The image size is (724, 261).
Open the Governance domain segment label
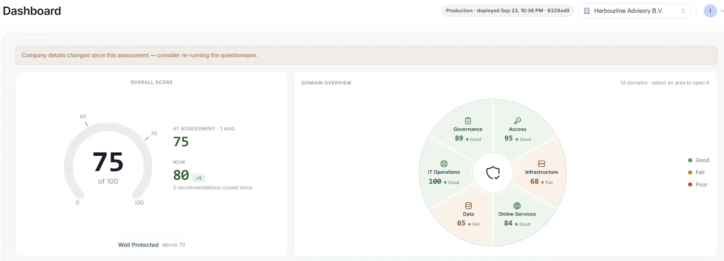(468, 129)
